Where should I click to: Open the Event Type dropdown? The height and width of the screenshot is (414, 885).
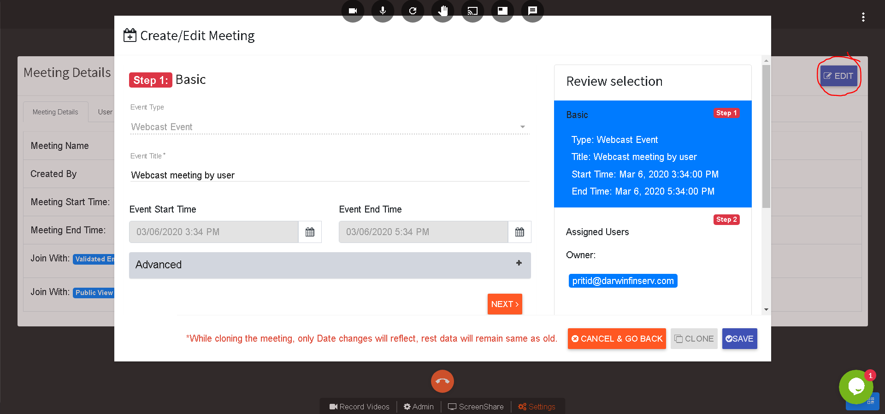[x=330, y=127]
